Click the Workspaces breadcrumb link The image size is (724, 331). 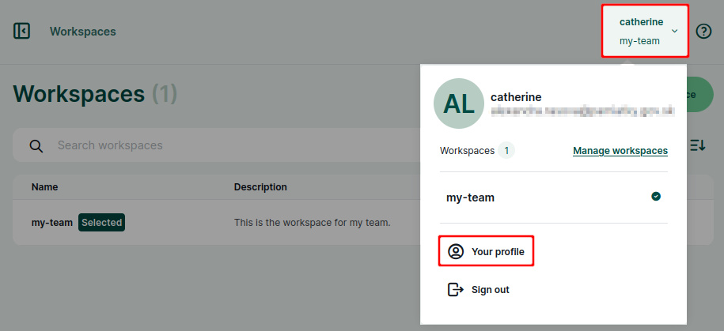click(82, 32)
